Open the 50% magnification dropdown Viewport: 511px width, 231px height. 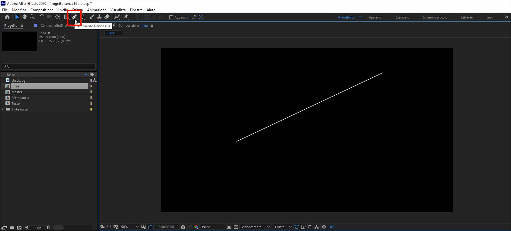130,227
